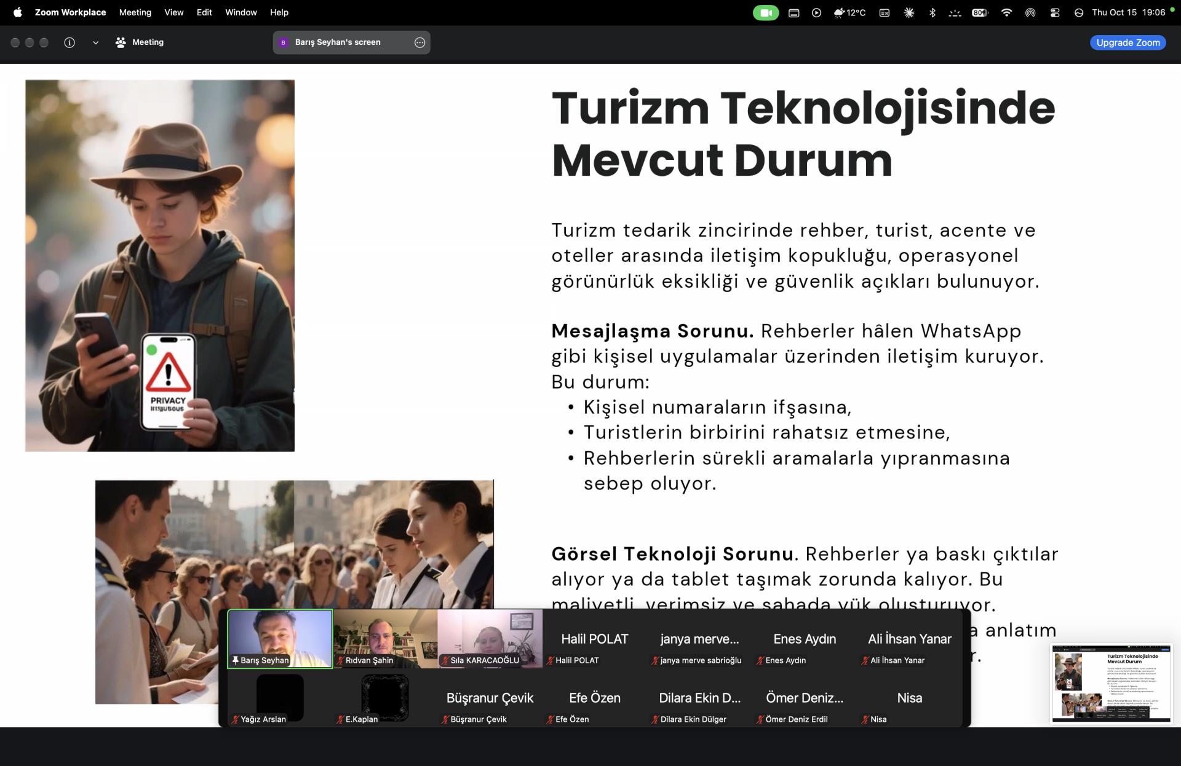Open the battery status icon
The height and width of the screenshot is (766, 1181).
pos(980,12)
